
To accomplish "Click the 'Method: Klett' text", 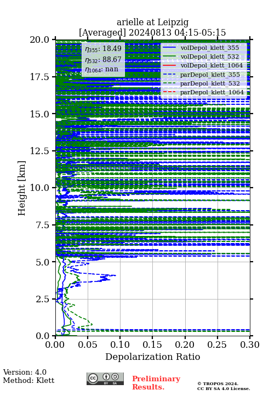I will tap(28, 380).
